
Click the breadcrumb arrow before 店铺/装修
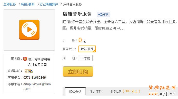[19, 4]
